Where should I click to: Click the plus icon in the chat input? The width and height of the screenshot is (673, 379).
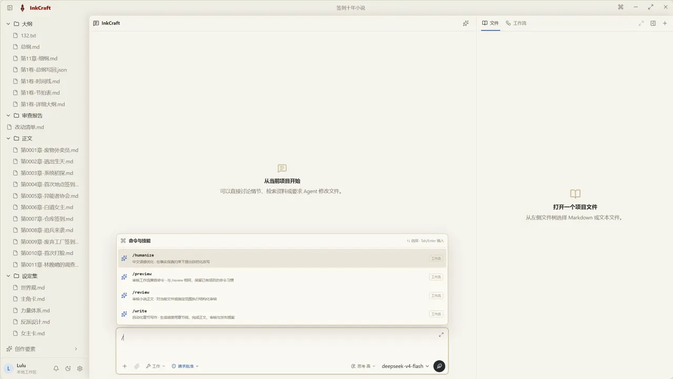point(125,366)
